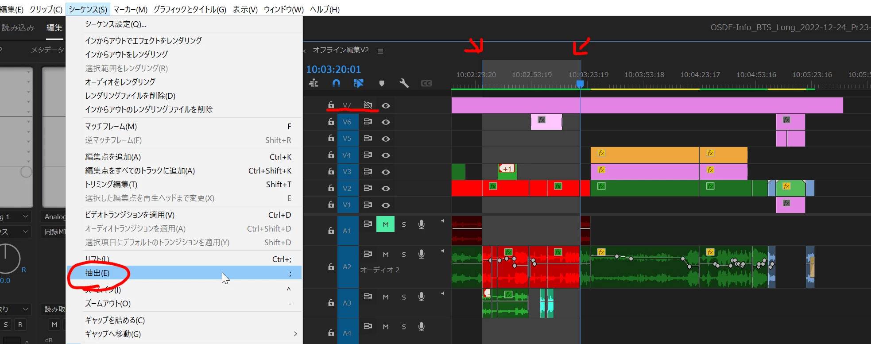Switch to 編集 workspace tab
This screenshot has height=344, width=871.
(54, 27)
